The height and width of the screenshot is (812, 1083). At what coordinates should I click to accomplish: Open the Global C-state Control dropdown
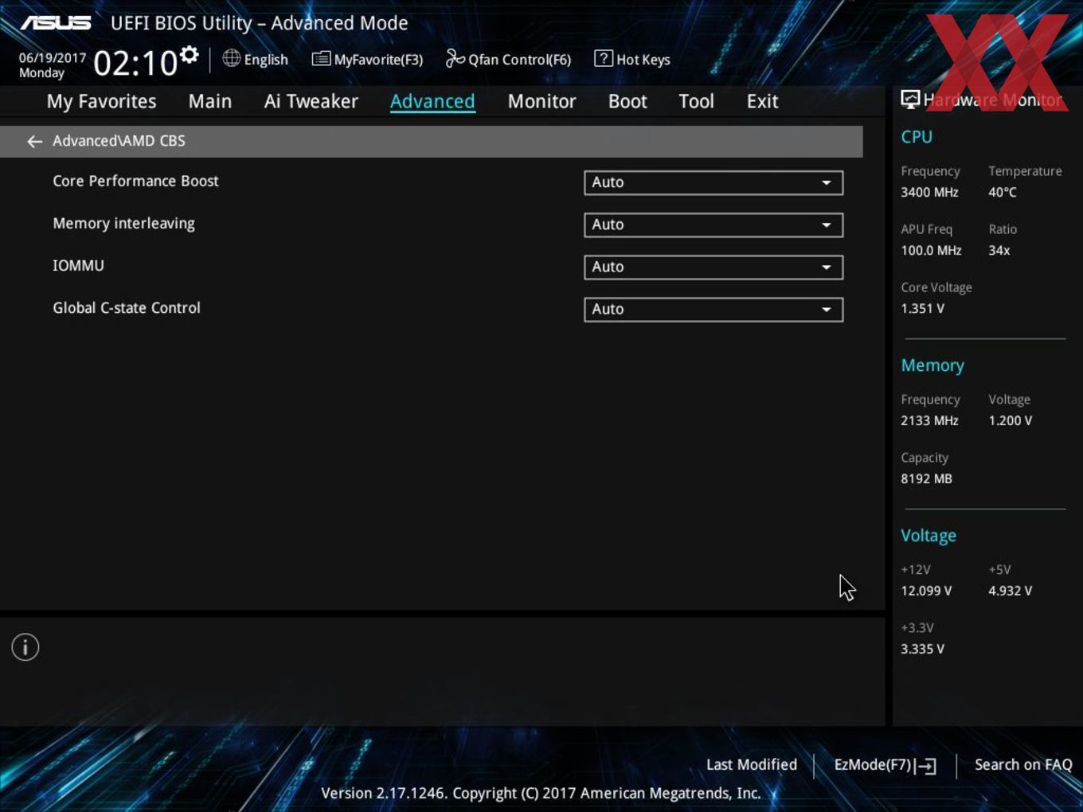pos(714,309)
